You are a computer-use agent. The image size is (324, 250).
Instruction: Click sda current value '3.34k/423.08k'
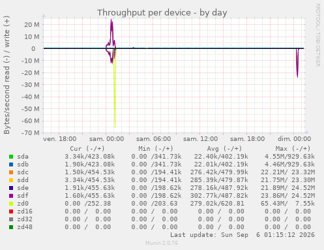pos(90,157)
